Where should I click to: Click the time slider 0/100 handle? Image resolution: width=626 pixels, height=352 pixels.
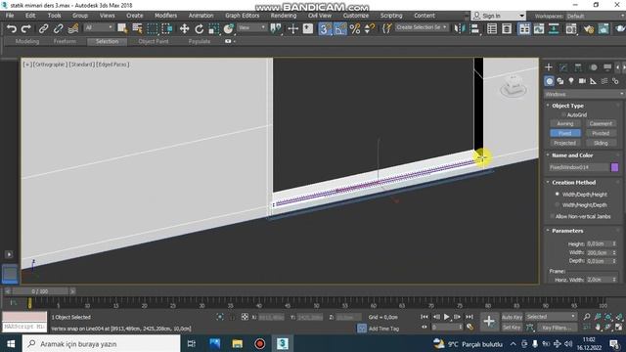tap(39, 291)
